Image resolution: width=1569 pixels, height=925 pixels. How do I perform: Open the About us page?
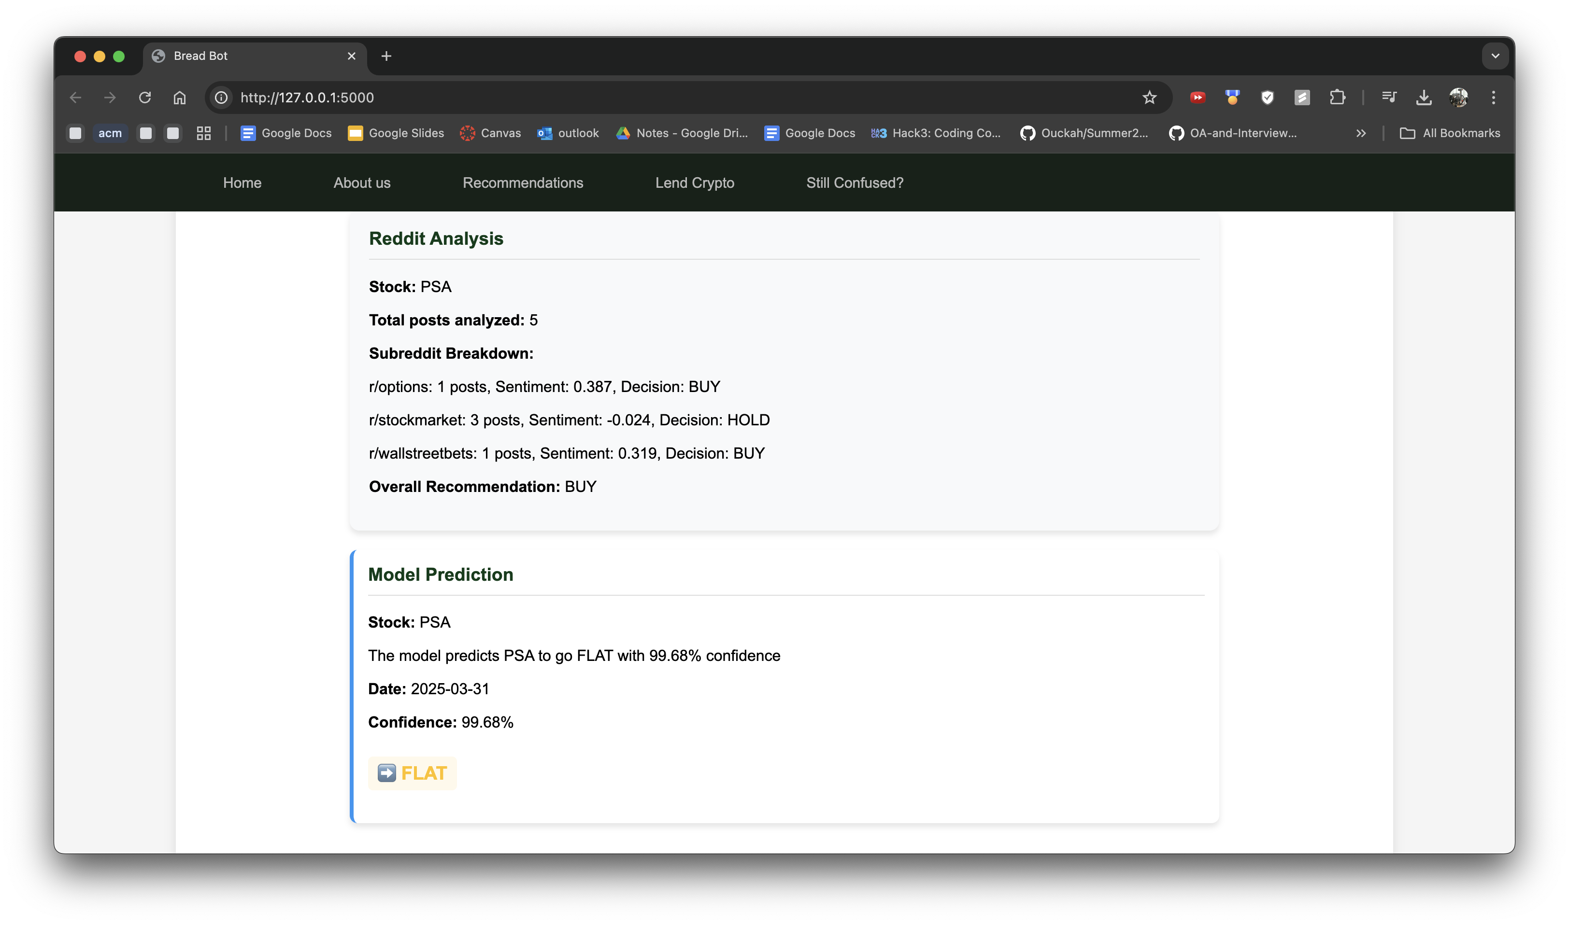362,182
